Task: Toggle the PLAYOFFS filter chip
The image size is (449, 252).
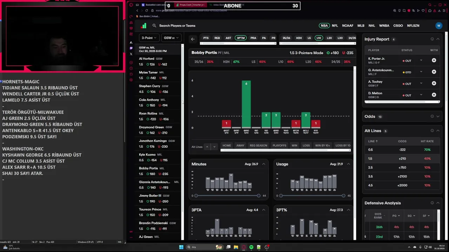Action: click(x=280, y=146)
